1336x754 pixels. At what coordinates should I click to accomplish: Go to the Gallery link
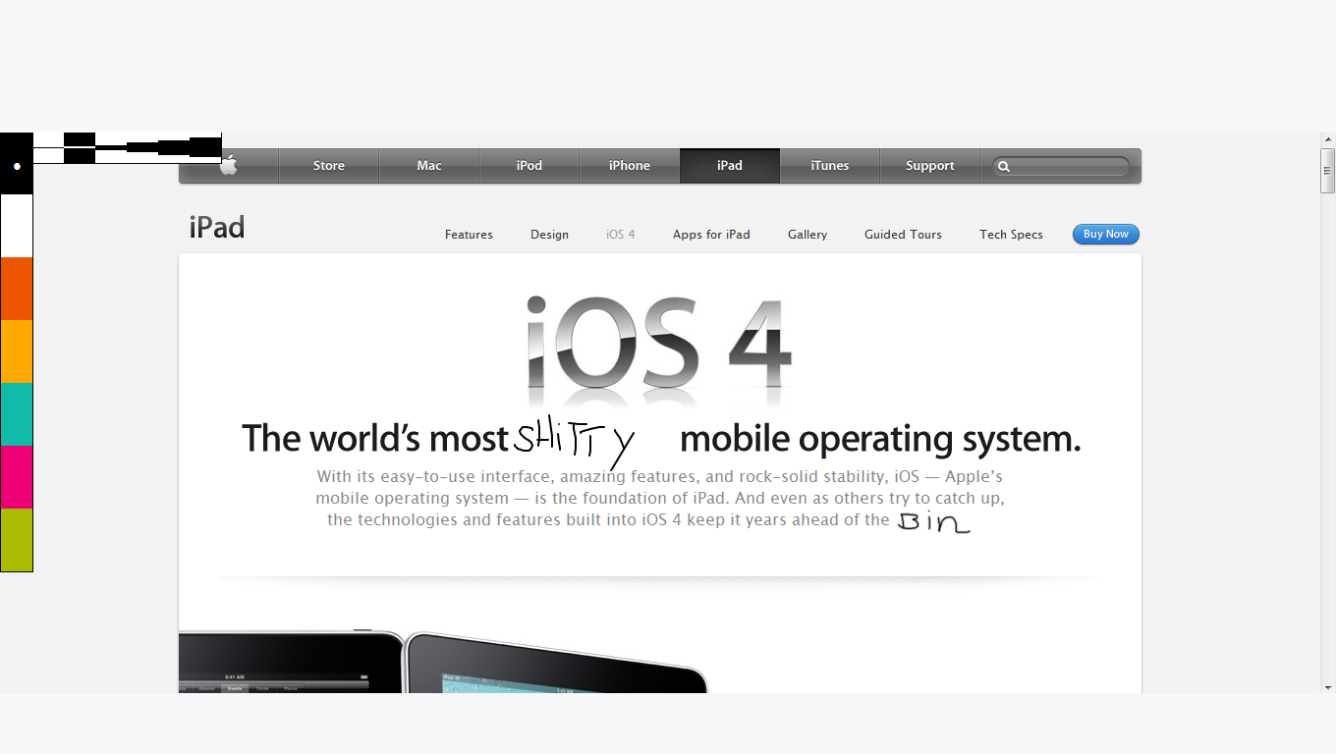pyautogui.click(x=807, y=235)
